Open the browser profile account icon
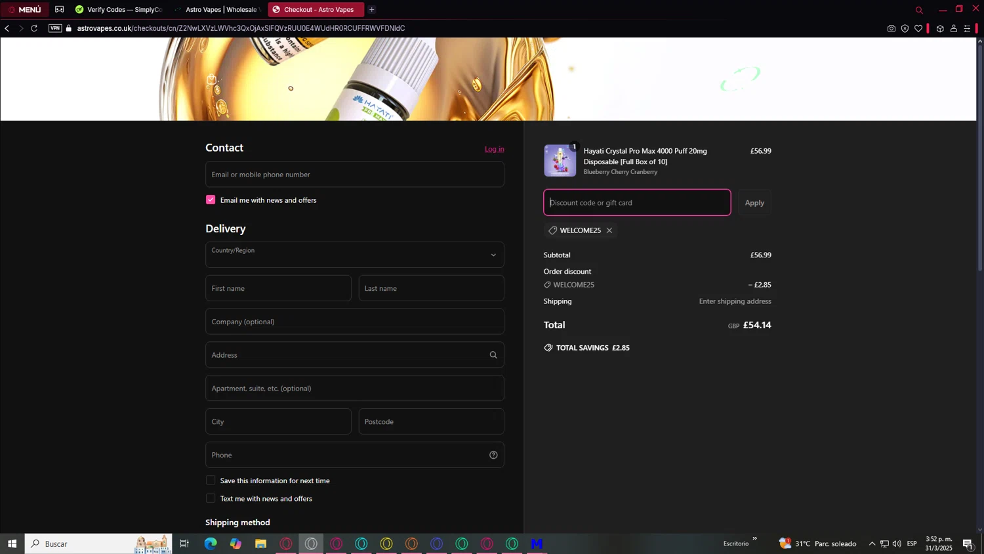The image size is (984, 554). point(954,28)
